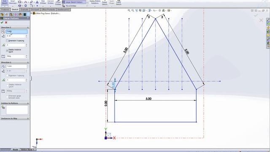The image size is (270, 152).
Task: Select the Text sketch tool
Action: pos(37,2)
